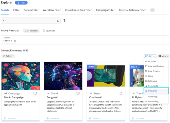Click the Active Filters help icon
The width and height of the screenshot is (170, 123).
pos(18,31)
